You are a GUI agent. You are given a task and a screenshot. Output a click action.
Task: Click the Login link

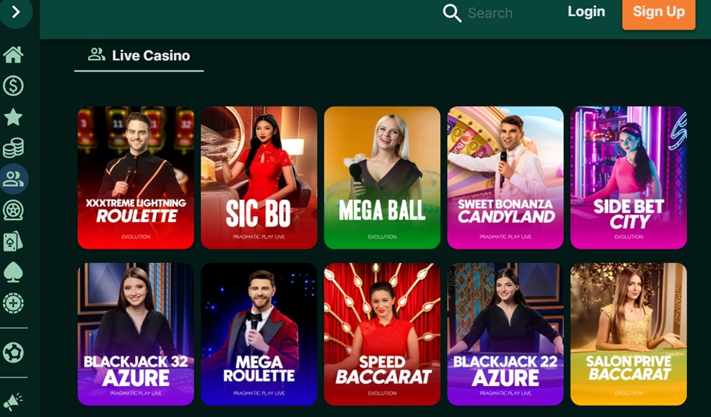point(586,12)
